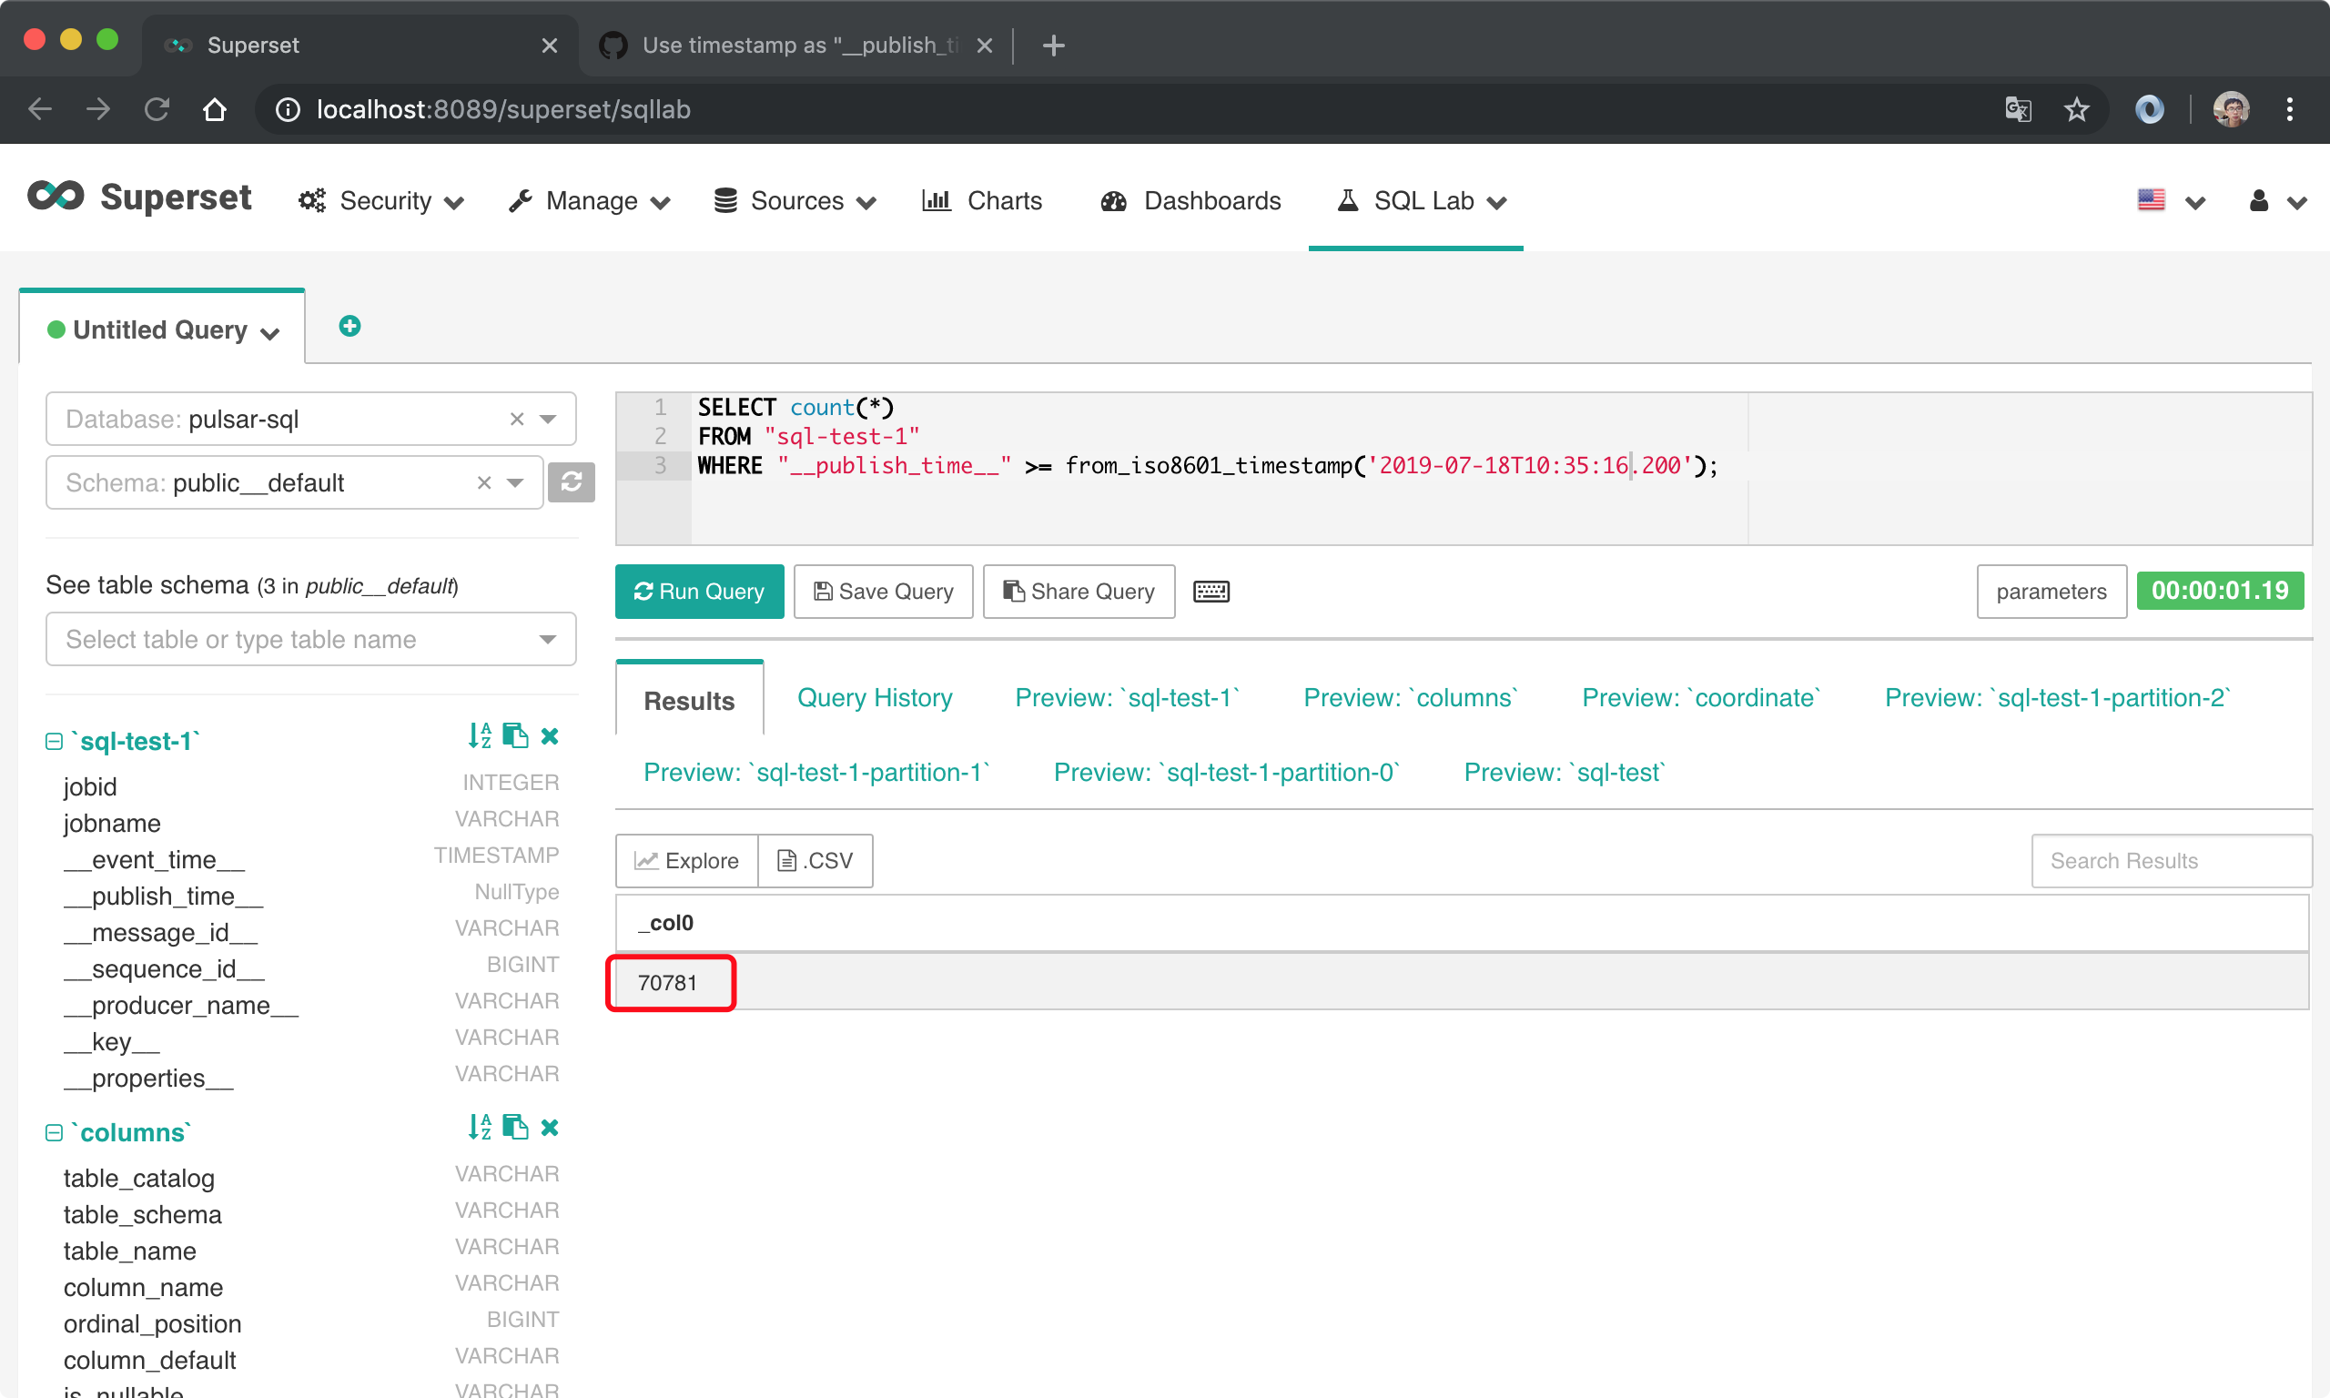The height and width of the screenshot is (1398, 2330).
Task: Show keyboard shortcuts
Action: (x=1211, y=592)
